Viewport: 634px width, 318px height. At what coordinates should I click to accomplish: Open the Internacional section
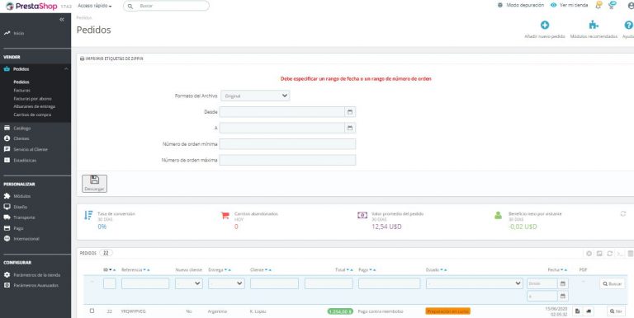point(26,239)
